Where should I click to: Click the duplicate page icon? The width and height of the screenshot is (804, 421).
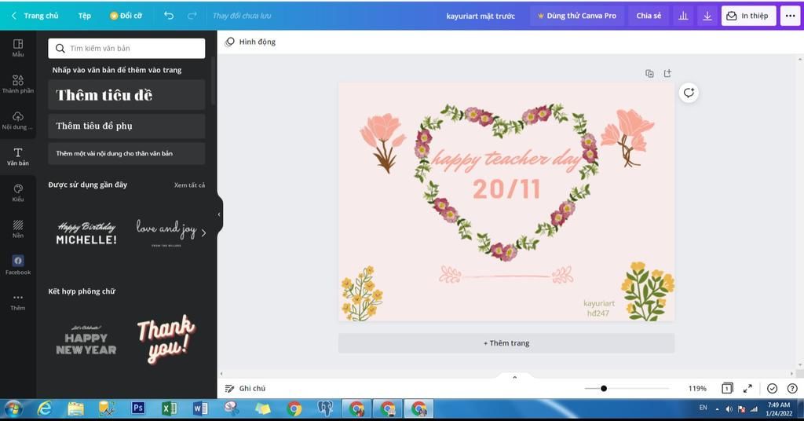pos(649,73)
